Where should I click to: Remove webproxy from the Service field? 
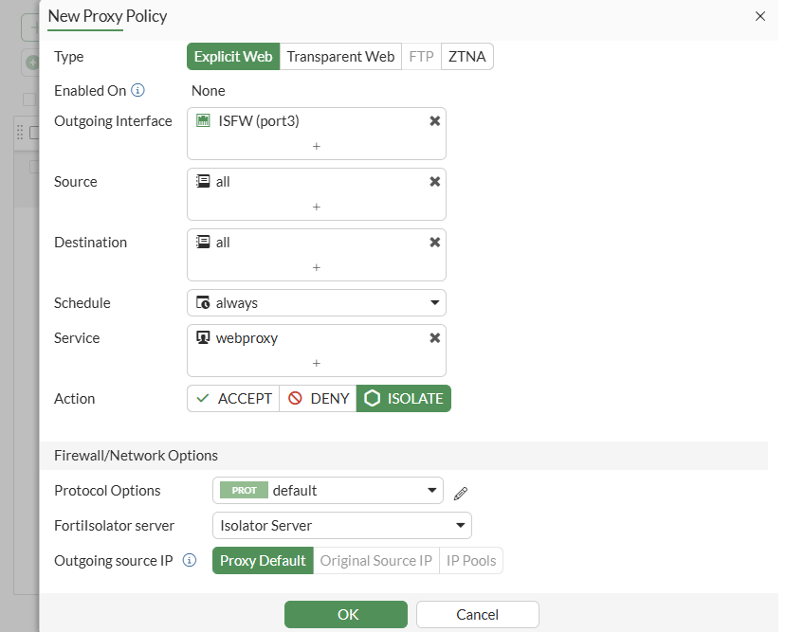tap(434, 337)
